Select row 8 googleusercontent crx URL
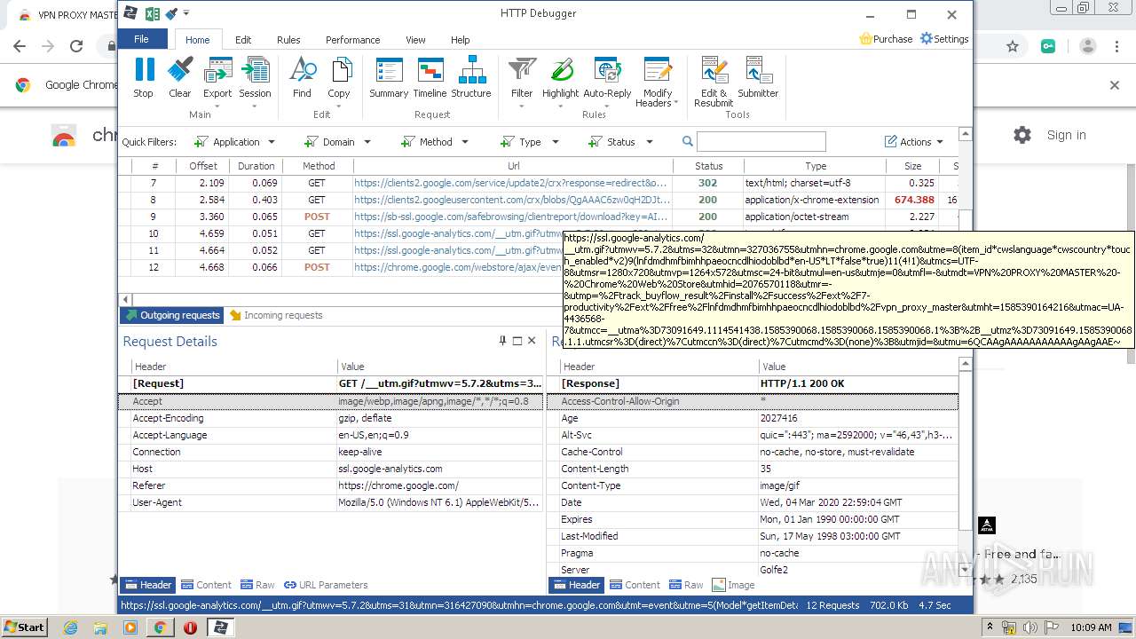Viewport: 1136px width, 639px height. [x=512, y=200]
